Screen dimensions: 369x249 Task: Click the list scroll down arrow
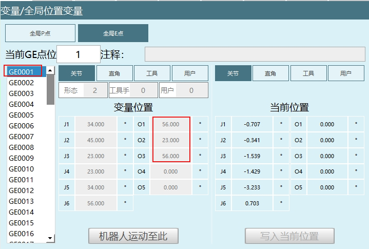(x=50, y=238)
